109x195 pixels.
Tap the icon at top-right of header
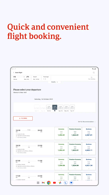(x=94, y=73)
